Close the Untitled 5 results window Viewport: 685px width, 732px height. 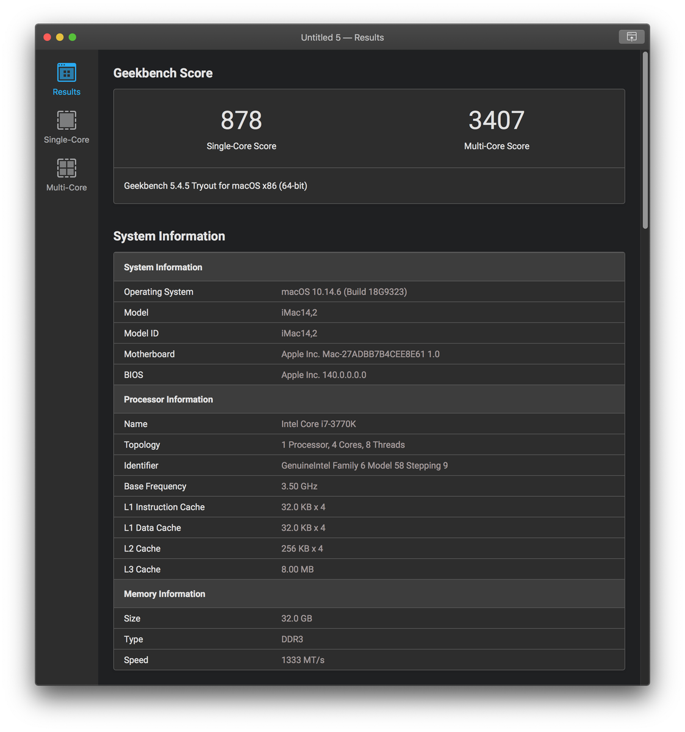coord(47,37)
